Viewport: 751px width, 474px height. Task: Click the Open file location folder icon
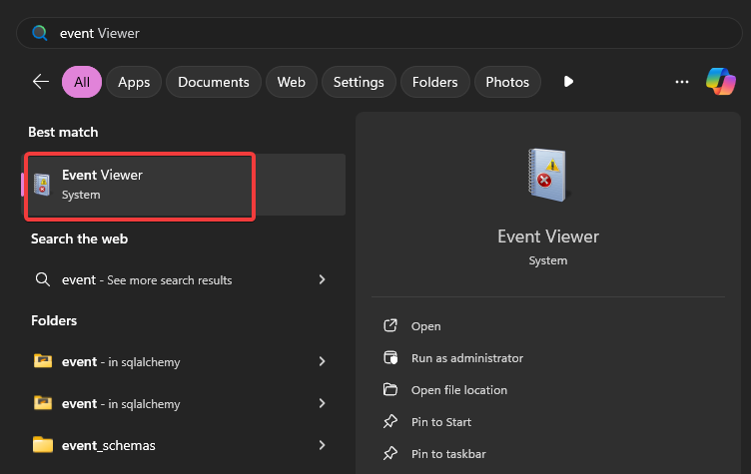(390, 390)
